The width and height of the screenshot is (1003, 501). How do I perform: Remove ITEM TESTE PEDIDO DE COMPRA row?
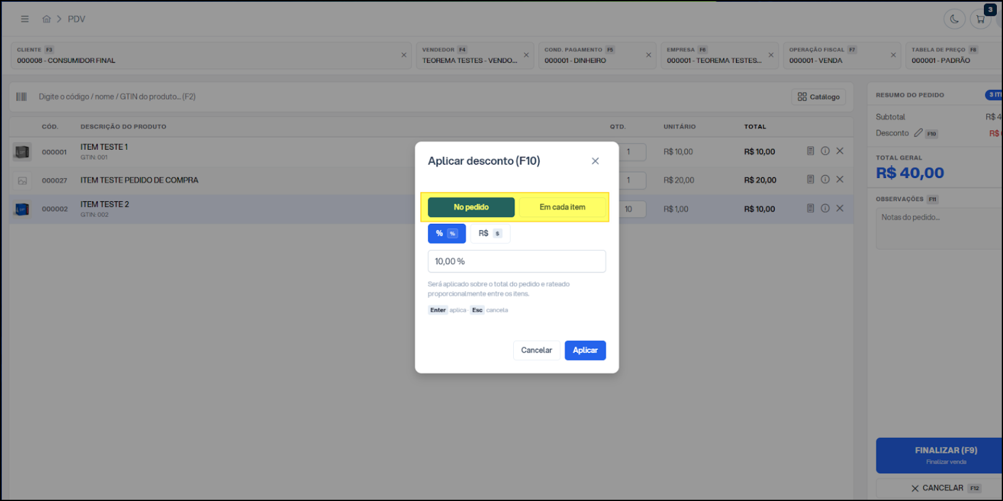(840, 179)
